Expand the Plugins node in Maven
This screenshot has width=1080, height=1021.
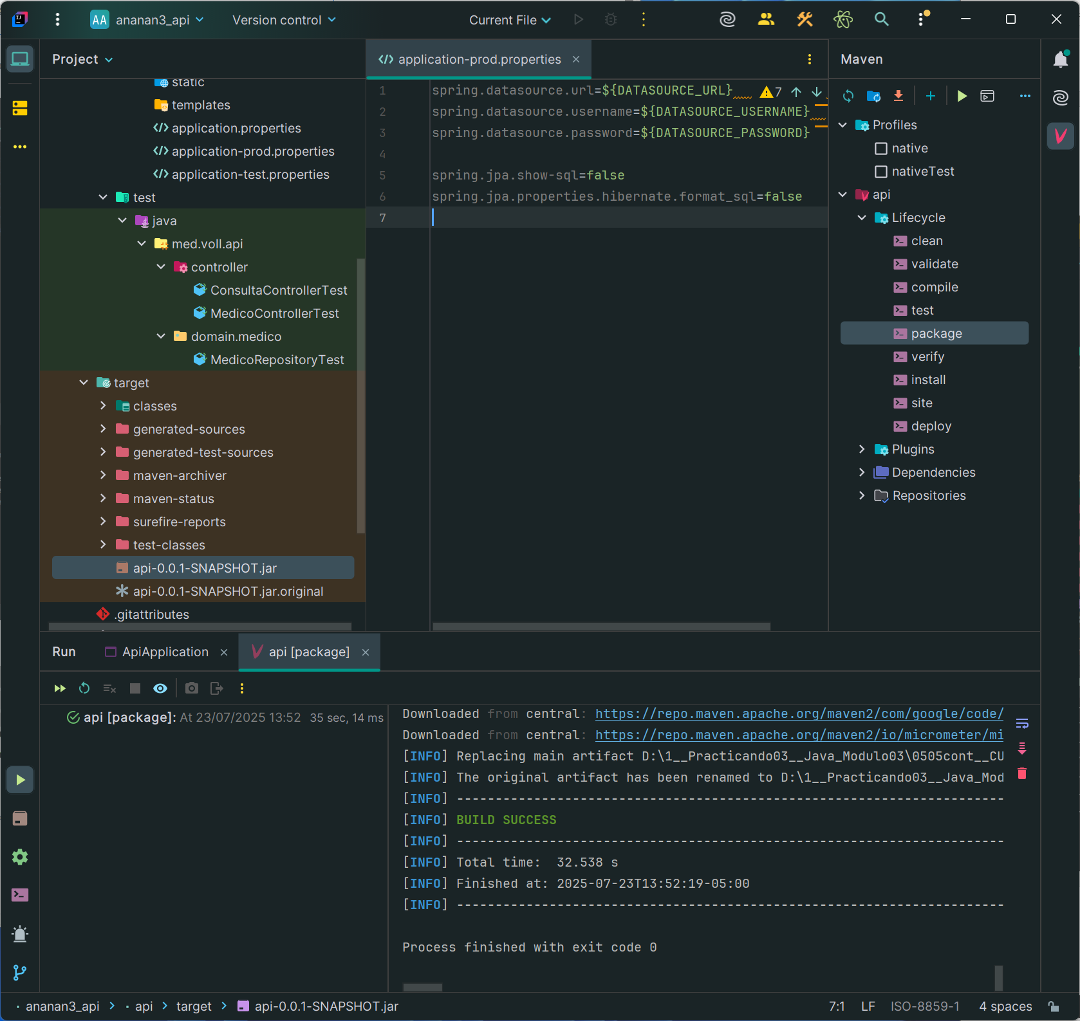pos(862,450)
